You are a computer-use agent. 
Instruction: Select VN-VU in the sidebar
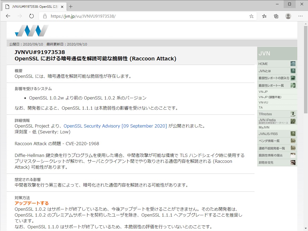(x=277, y=102)
